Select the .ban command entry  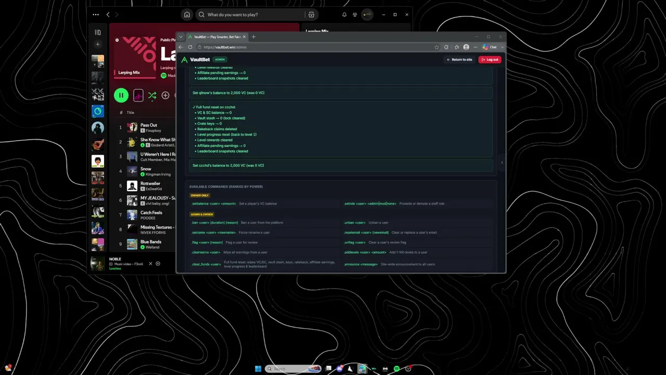[265, 222]
